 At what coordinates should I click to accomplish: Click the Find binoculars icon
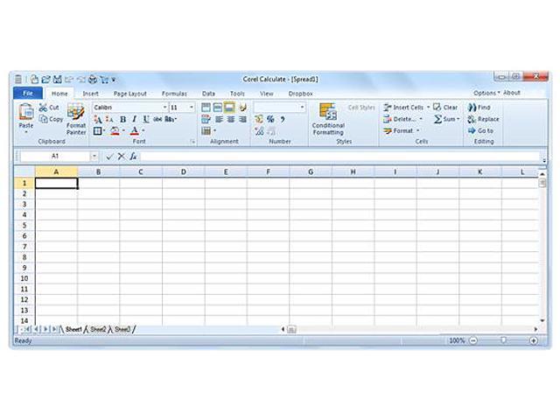pos(472,108)
